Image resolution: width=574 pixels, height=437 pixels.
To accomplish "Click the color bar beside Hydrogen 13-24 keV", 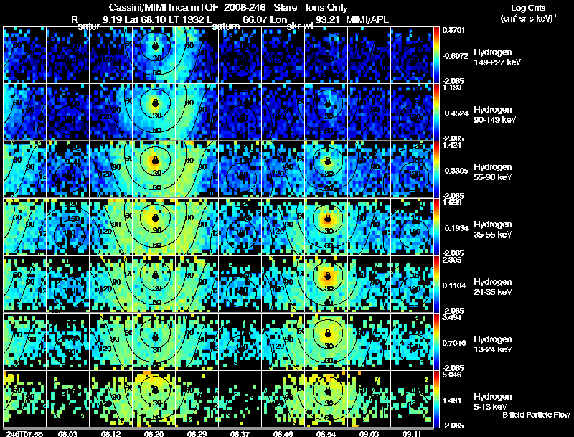I will [436, 342].
